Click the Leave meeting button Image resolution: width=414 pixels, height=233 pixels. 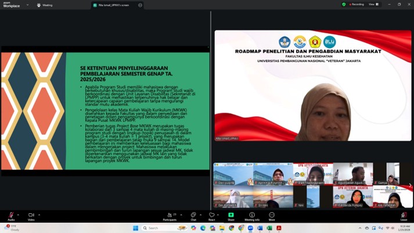pyautogui.click(x=404, y=216)
